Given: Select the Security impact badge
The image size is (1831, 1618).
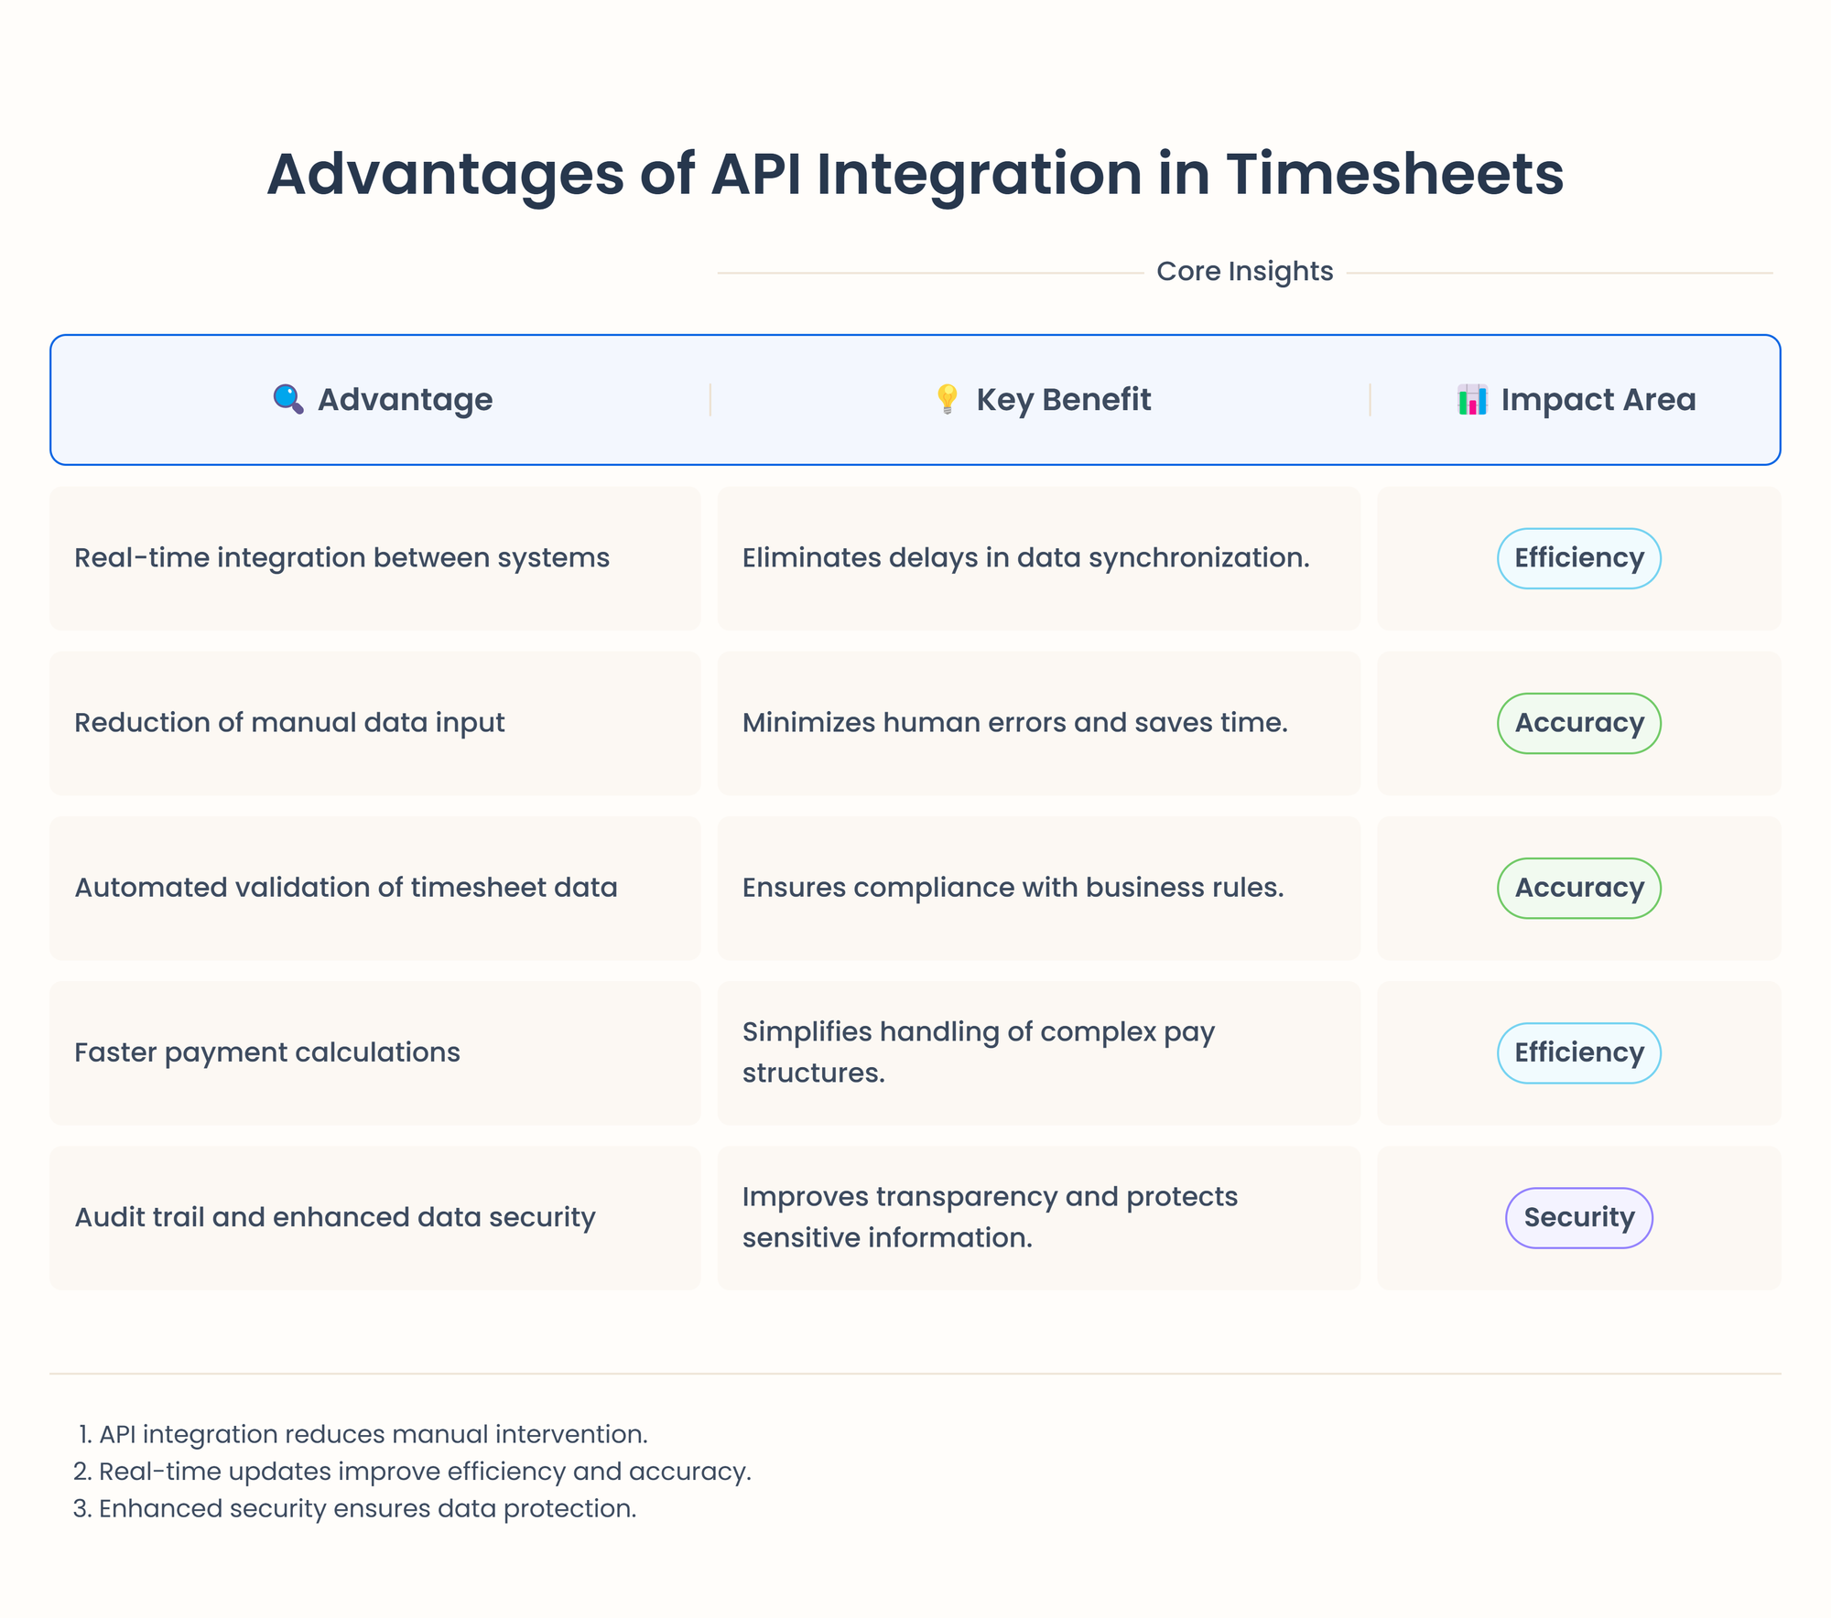Looking at the screenshot, I should click(x=1576, y=1216).
